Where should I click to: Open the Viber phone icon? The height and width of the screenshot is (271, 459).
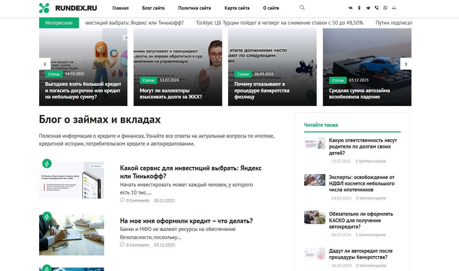tap(377, 8)
